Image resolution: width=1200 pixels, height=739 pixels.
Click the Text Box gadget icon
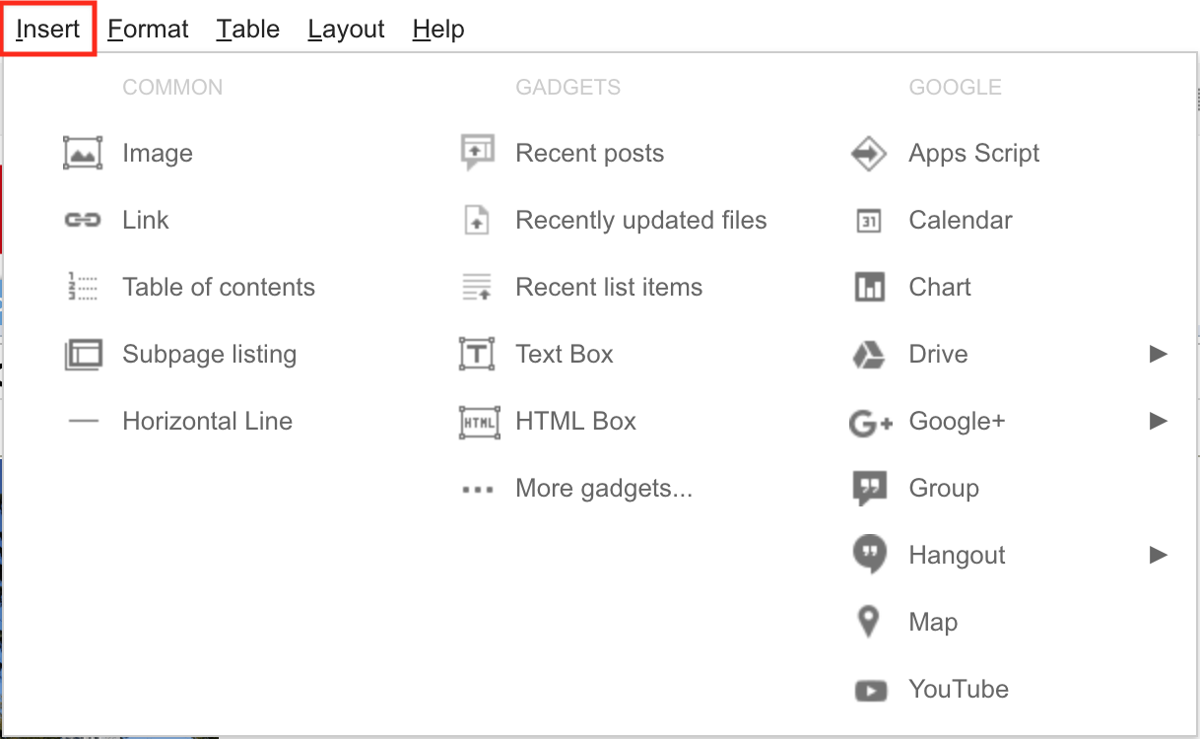click(477, 354)
